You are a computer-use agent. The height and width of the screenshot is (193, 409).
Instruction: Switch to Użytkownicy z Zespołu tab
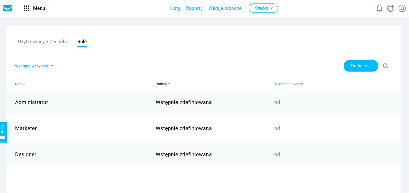[x=42, y=41]
